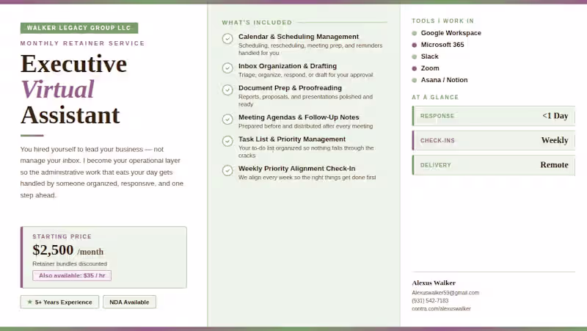The height and width of the screenshot is (331, 587).
Task: Click the Inbox Organization & Drafting title
Action: point(288,66)
